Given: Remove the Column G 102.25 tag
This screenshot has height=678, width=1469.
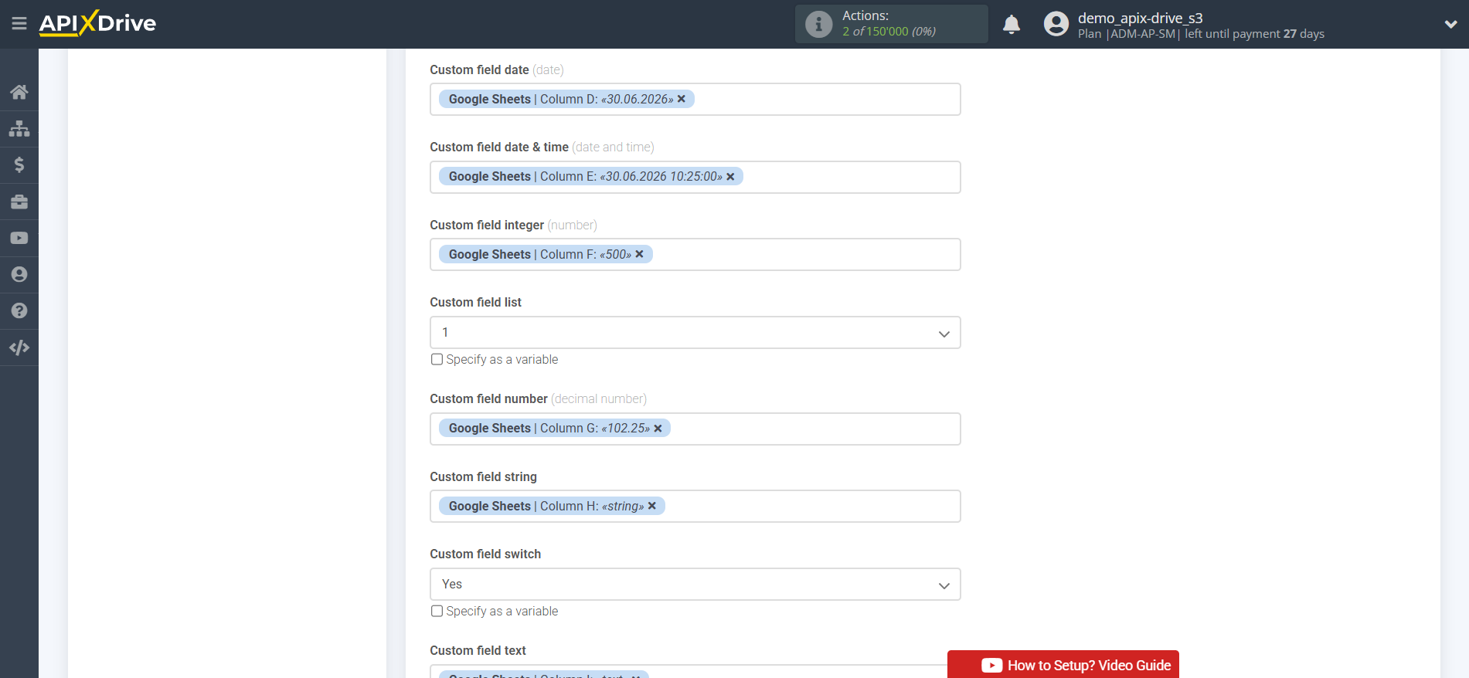Looking at the screenshot, I should pyautogui.click(x=658, y=429).
